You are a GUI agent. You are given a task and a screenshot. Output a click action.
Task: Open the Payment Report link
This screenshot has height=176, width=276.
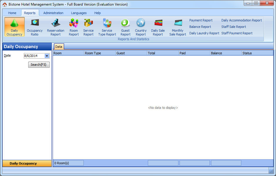[x=201, y=20]
